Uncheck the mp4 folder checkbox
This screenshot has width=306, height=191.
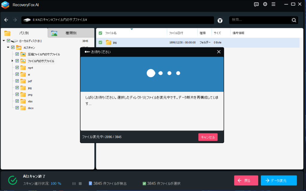click(x=17, y=68)
